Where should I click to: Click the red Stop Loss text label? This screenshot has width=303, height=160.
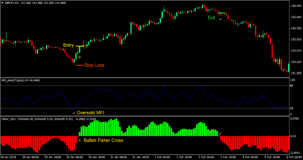click(x=94, y=65)
